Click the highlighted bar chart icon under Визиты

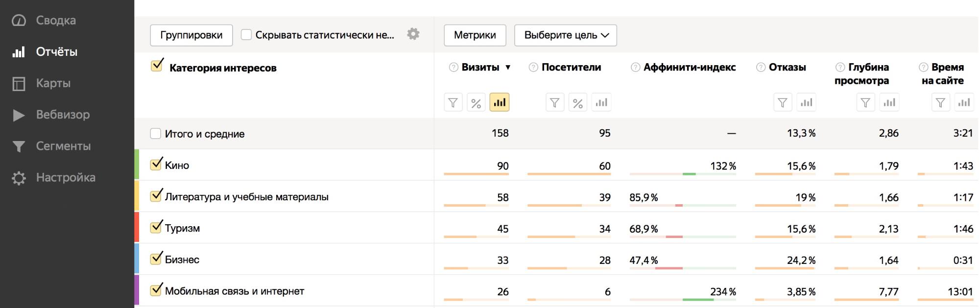click(499, 103)
